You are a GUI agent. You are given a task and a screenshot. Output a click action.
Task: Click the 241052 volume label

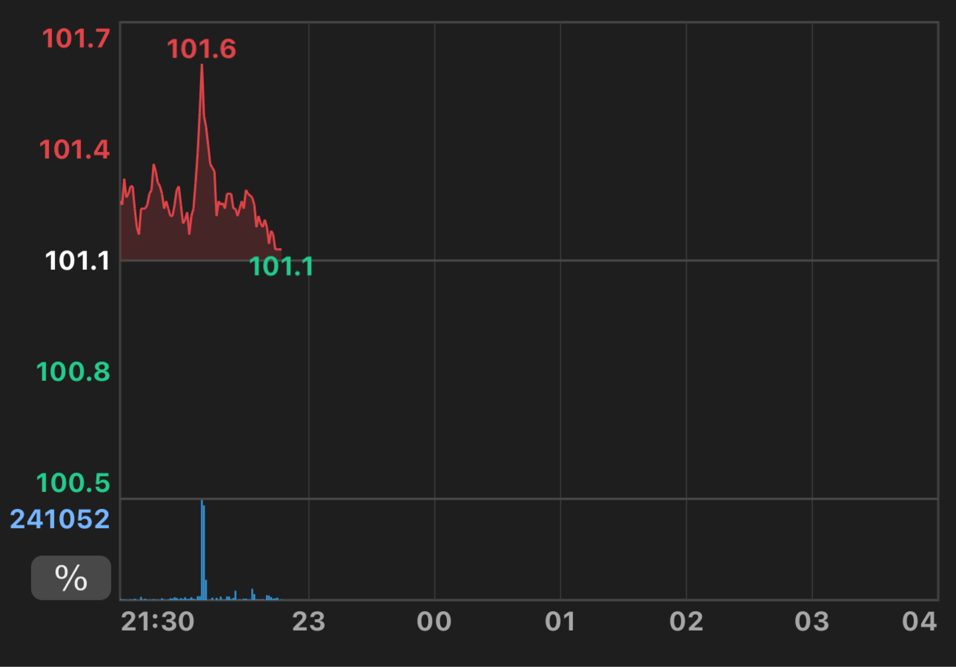59,519
